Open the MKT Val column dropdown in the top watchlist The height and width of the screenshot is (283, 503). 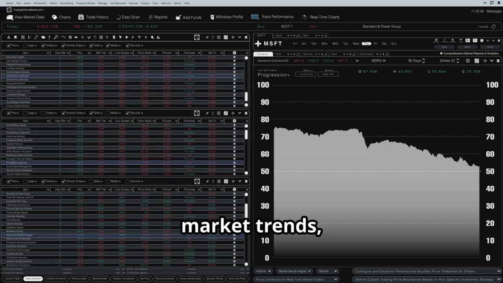(x=110, y=53)
